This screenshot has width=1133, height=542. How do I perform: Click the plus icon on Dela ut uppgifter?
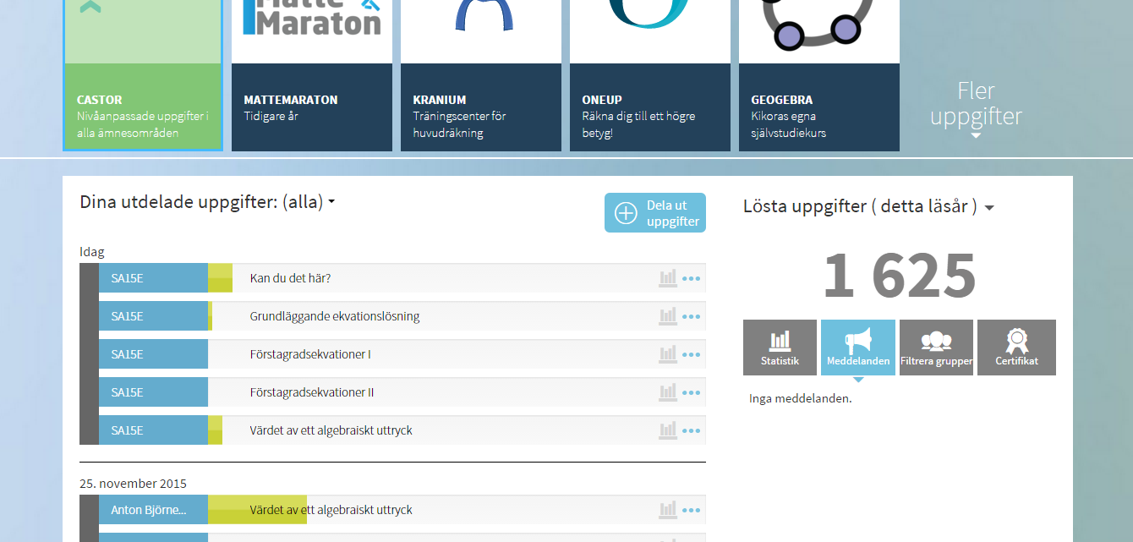[x=627, y=212]
